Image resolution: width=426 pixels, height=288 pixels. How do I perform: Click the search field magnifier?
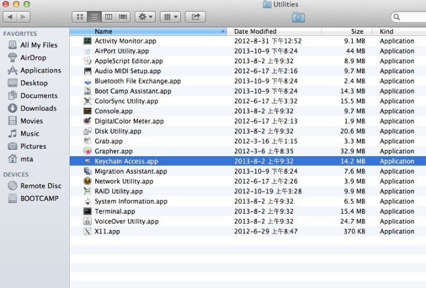pos(397,17)
